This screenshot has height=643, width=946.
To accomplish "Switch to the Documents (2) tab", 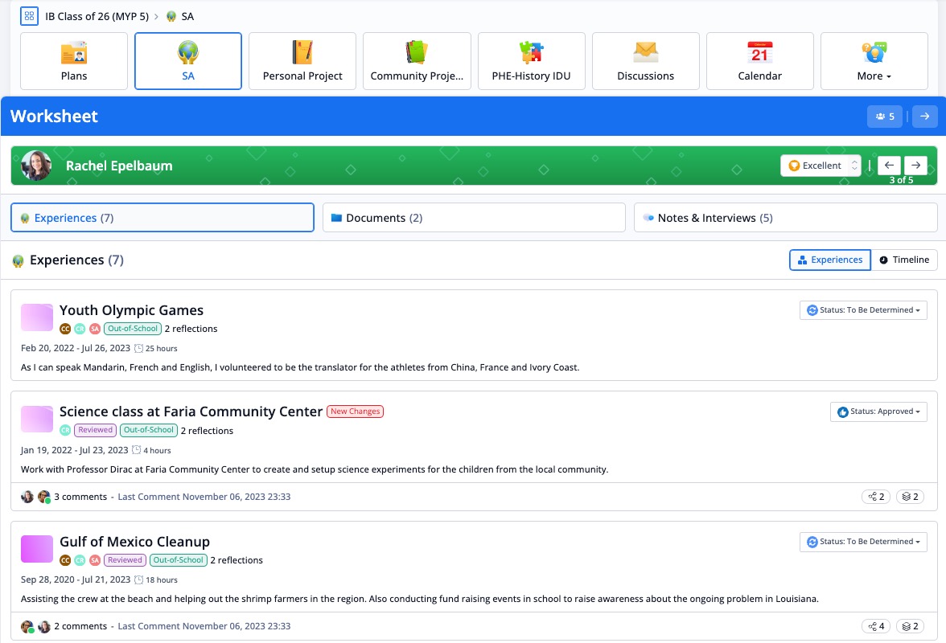I will pyautogui.click(x=473, y=218).
